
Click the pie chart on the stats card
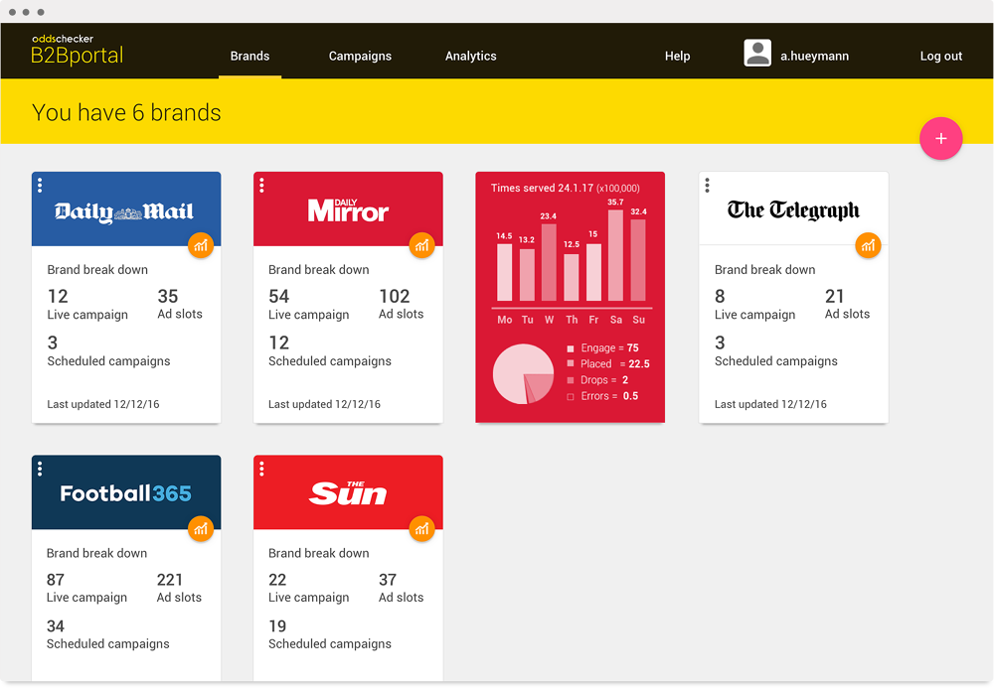point(524,374)
